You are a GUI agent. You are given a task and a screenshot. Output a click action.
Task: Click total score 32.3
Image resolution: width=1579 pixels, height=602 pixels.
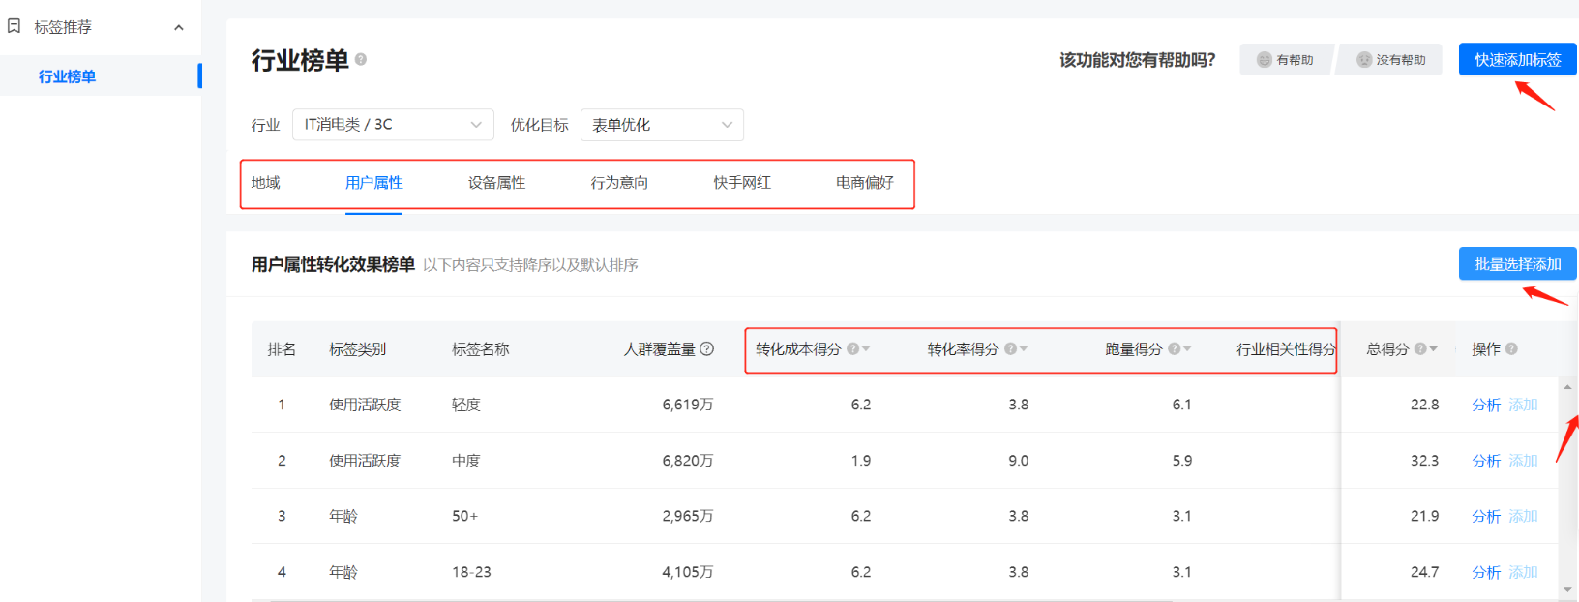(x=1424, y=461)
